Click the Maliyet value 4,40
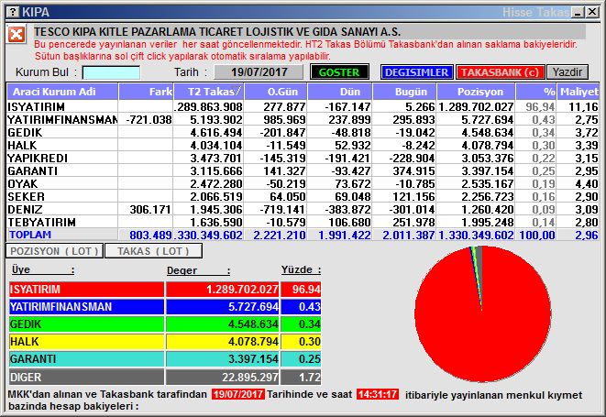 pos(587,183)
